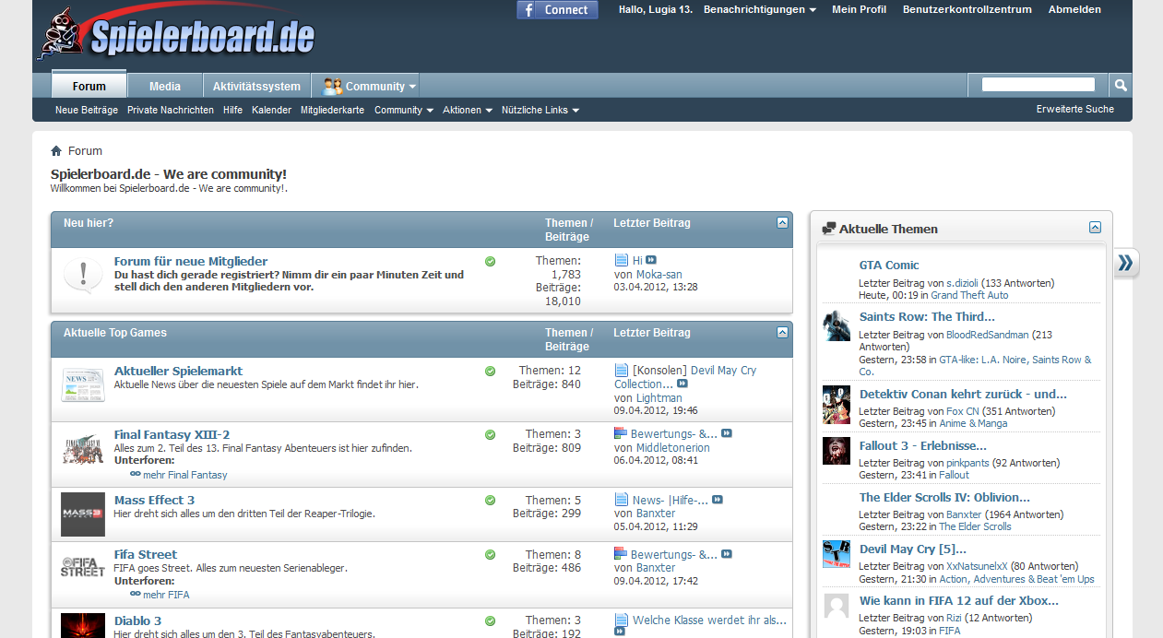Open the Aktivitätssystem tab

[256, 86]
